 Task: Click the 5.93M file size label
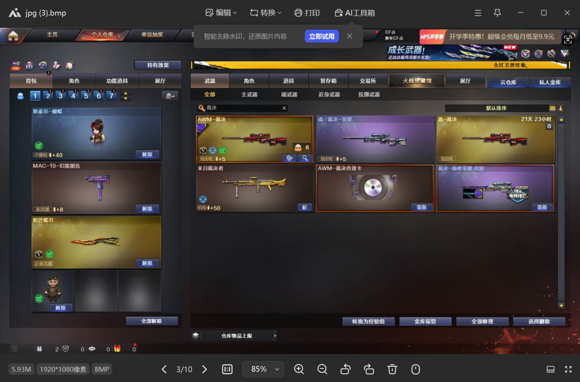(21, 369)
